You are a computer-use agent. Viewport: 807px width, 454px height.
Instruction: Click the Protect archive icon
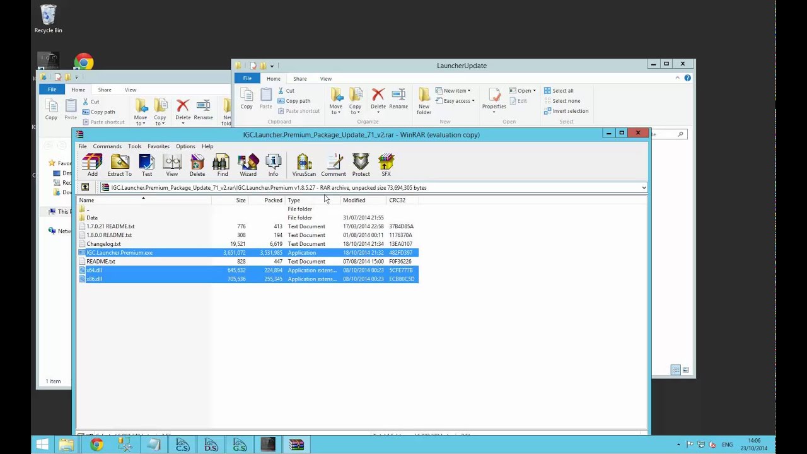(361, 165)
